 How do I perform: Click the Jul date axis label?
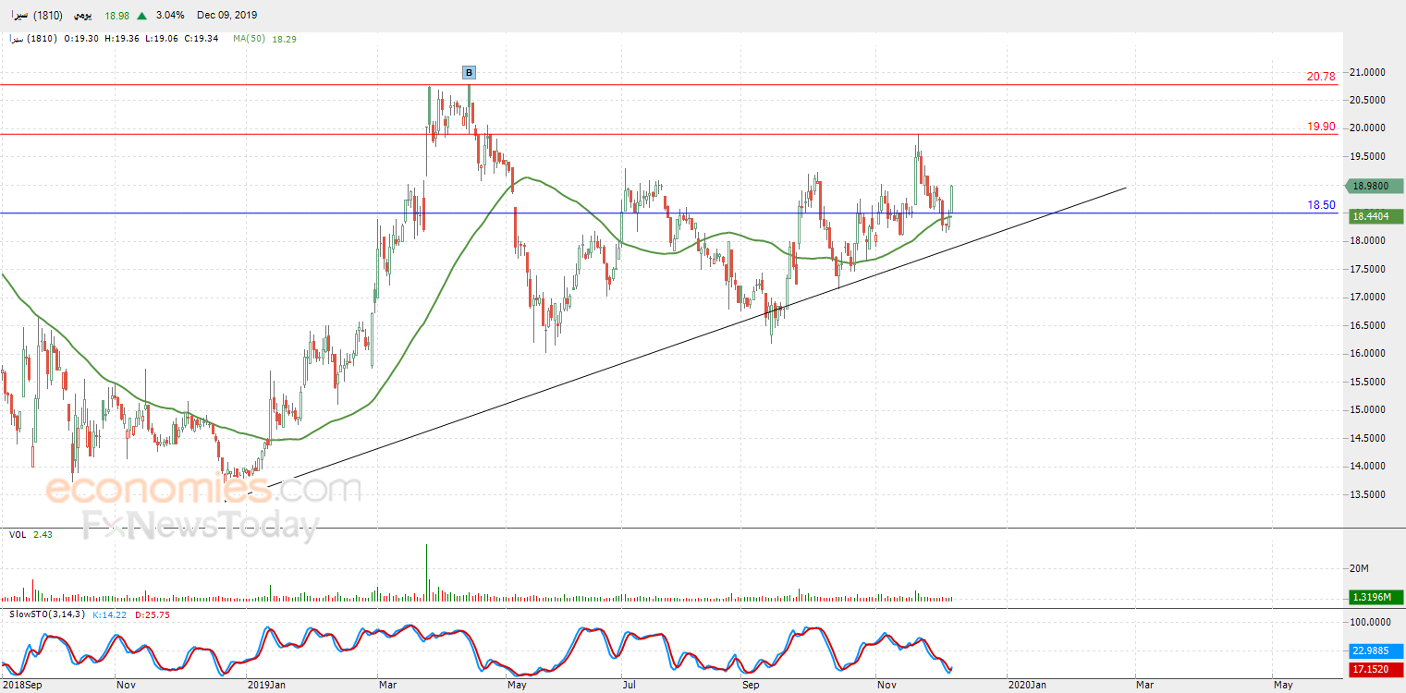coord(630,686)
